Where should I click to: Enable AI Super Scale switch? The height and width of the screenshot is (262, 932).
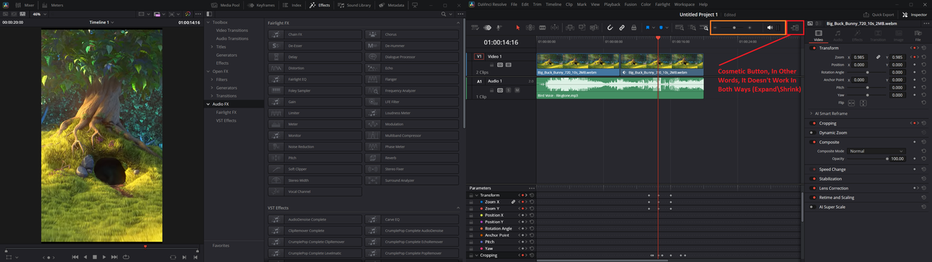coord(813,207)
